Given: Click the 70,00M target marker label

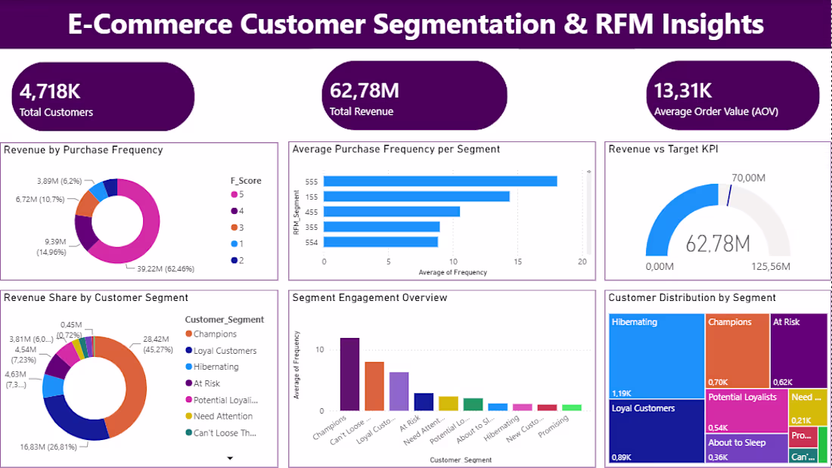Looking at the screenshot, I should tap(748, 178).
